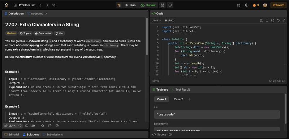Open the help question-mark icon in description footer
The height and width of the screenshot is (139, 289).
point(57,126)
